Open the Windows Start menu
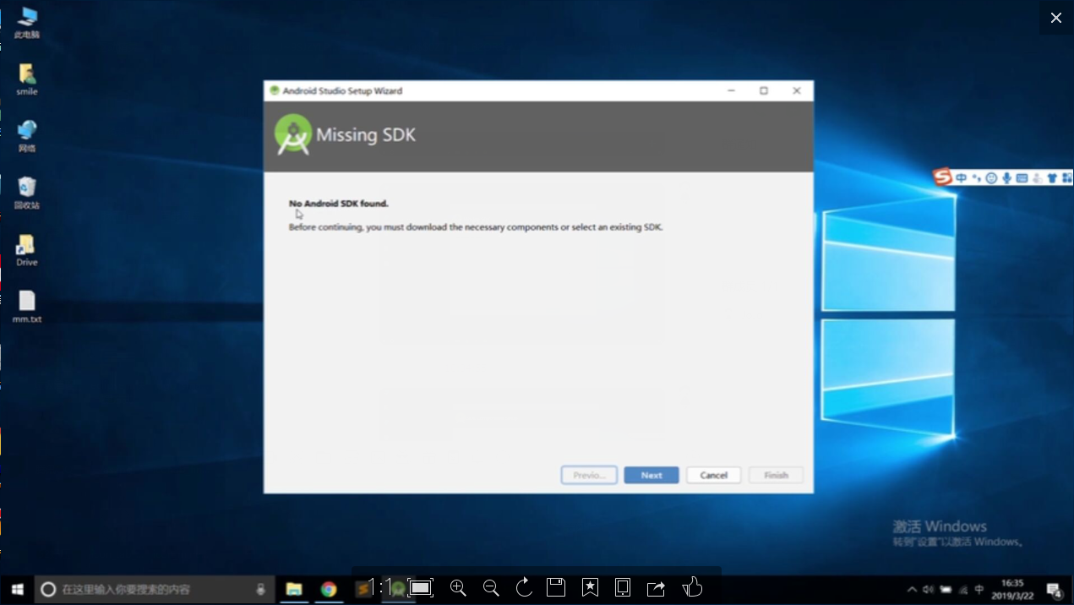Screen dimensions: 1074x605 coord(17,589)
